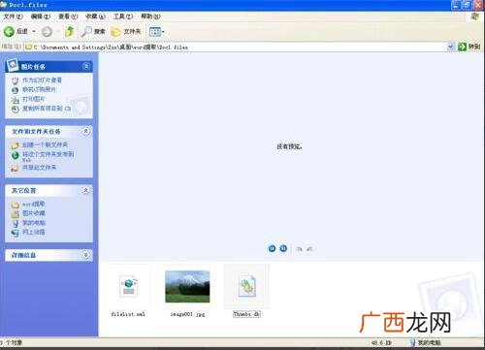Click 复制所有项目到 CD link

(x=47, y=109)
